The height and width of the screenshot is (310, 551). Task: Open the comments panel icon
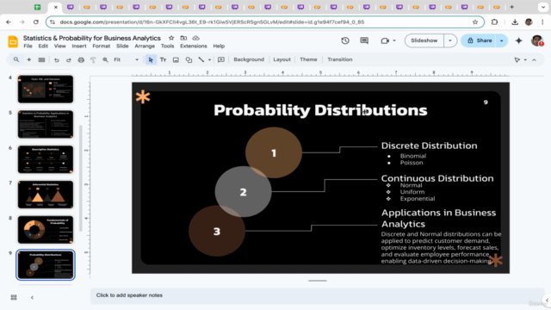364,40
